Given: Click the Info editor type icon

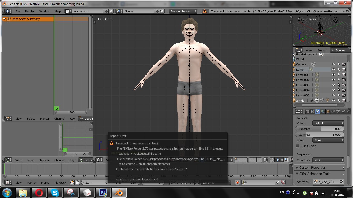Looking at the screenshot, I should pyautogui.click(x=8, y=11).
